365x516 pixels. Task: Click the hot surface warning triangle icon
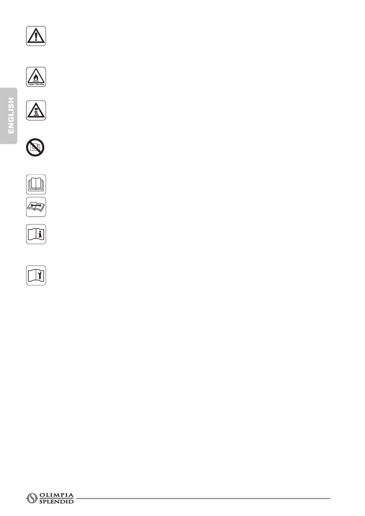coord(36,111)
